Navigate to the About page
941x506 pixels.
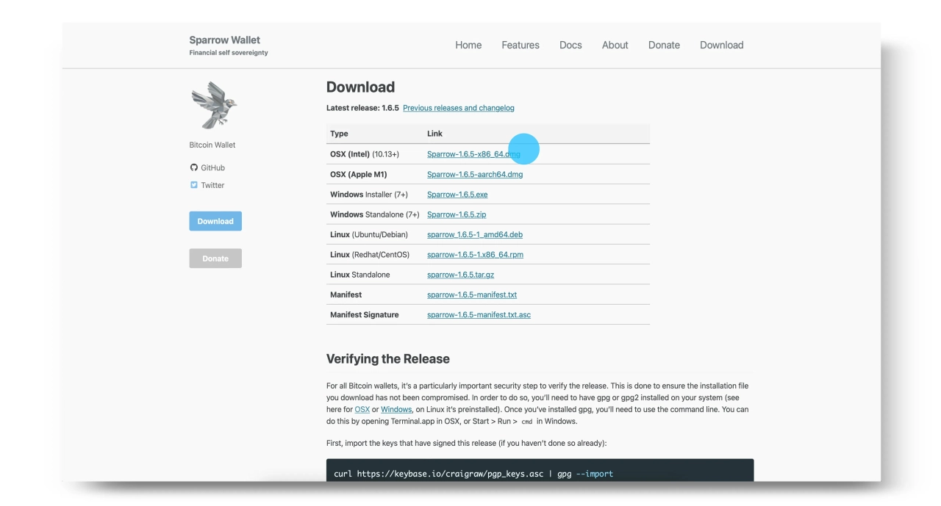[615, 45]
